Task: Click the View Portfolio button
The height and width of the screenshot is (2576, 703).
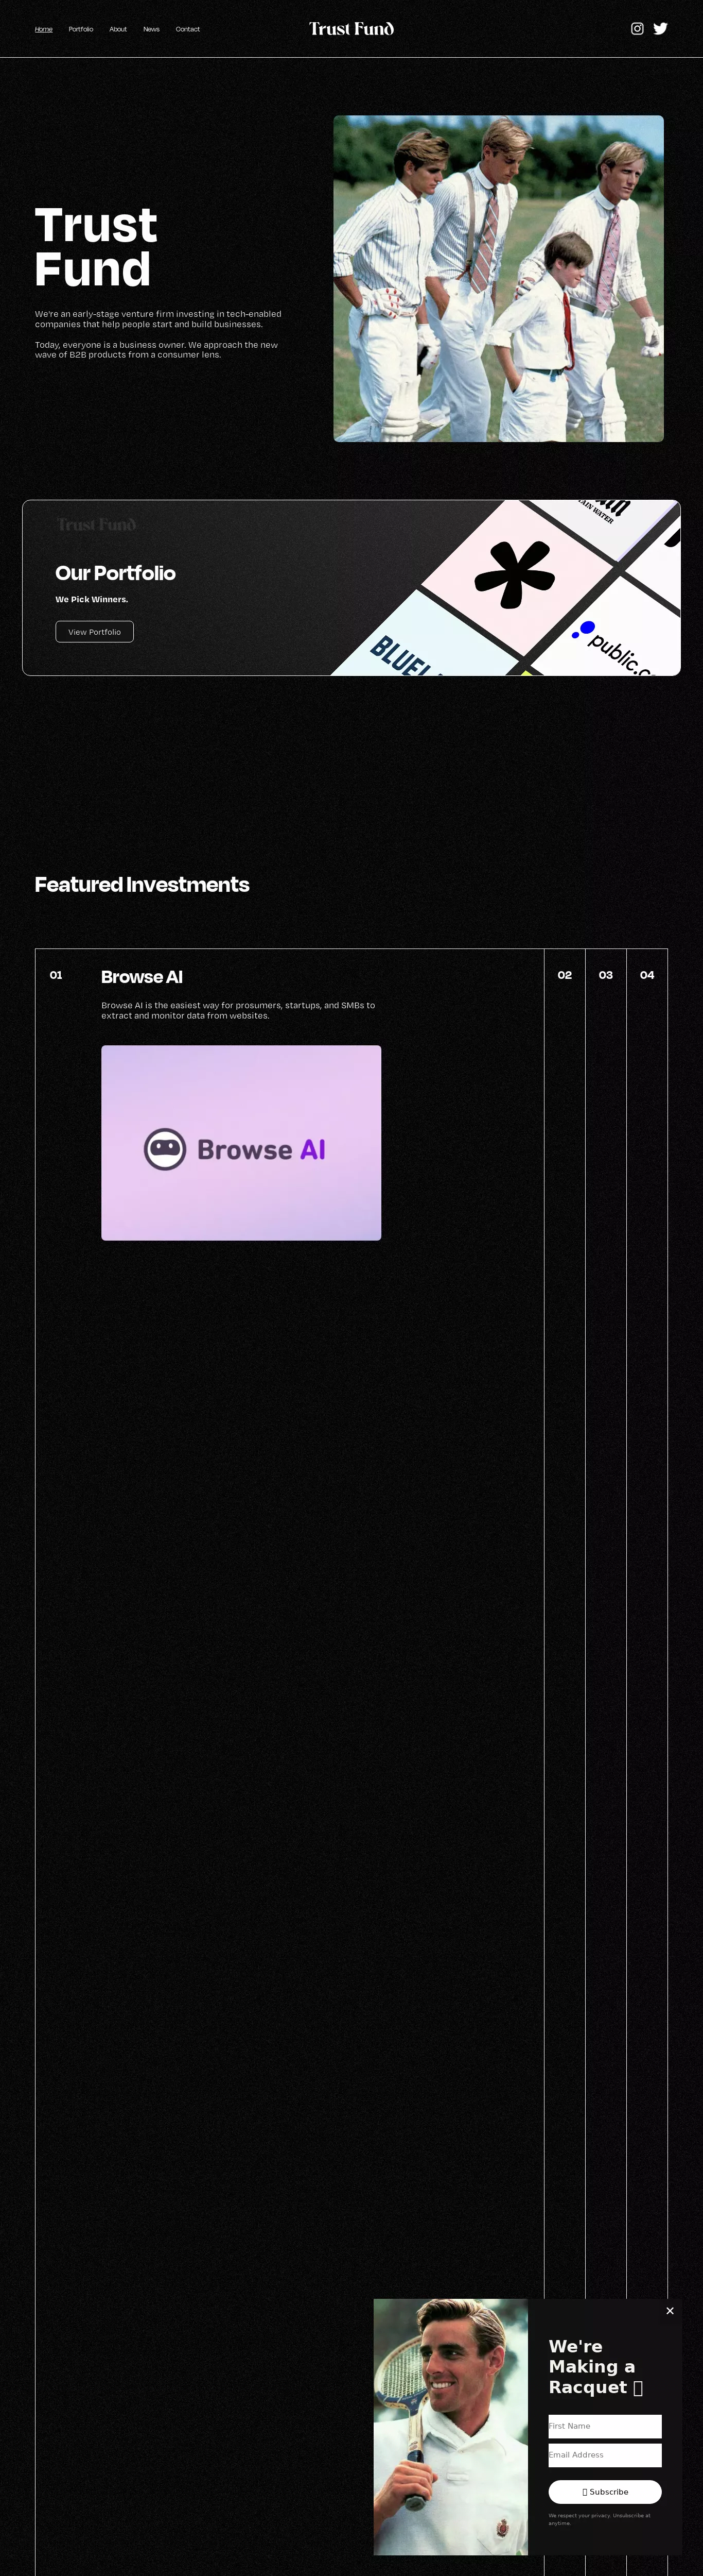Action: pyautogui.click(x=95, y=632)
